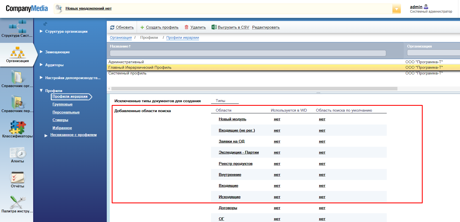Screen dimensions: 460x222
Task: Open the Классификаторы puzzle icon
Action: pyautogui.click(x=18, y=127)
